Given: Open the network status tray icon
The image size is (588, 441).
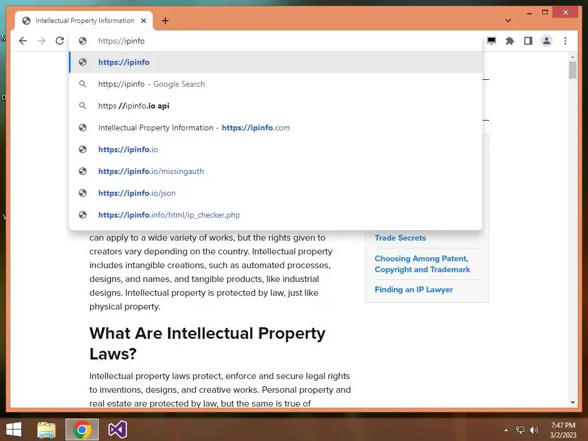Looking at the screenshot, I should point(520,430).
